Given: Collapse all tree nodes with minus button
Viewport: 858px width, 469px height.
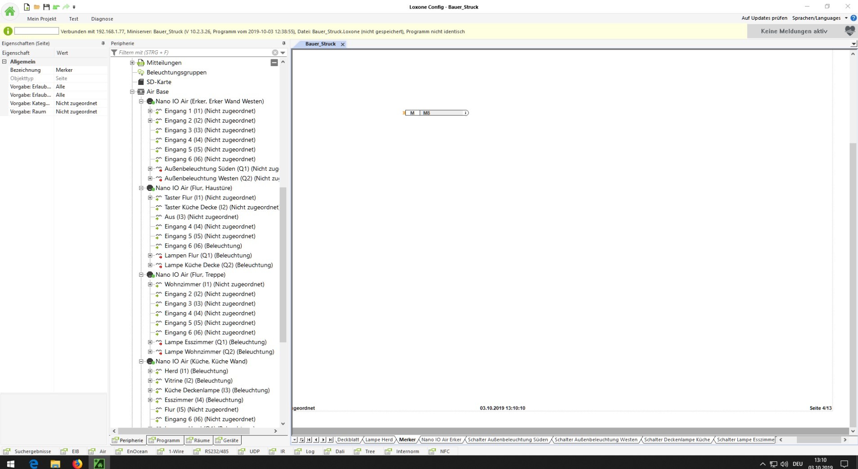Looking at the screenshot, I should (274, 63).
